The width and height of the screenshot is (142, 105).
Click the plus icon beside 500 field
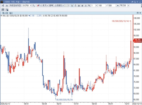point(118,5)
